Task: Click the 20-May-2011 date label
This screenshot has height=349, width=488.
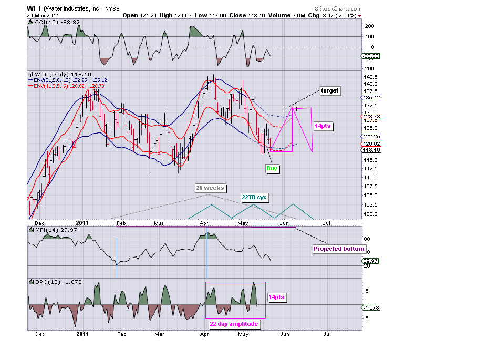Action: coord(43,16)
